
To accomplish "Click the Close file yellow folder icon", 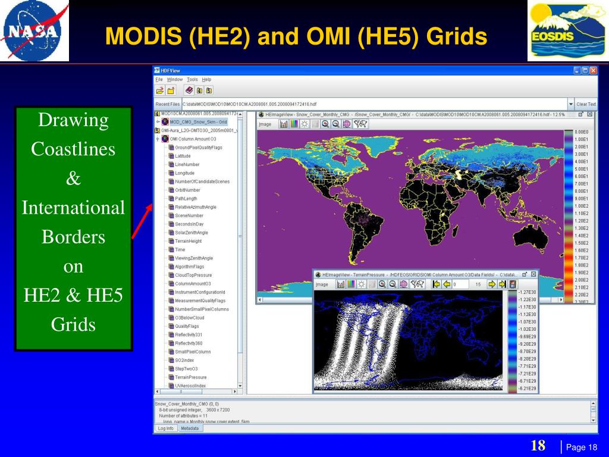I will click(x=171, y=90).
